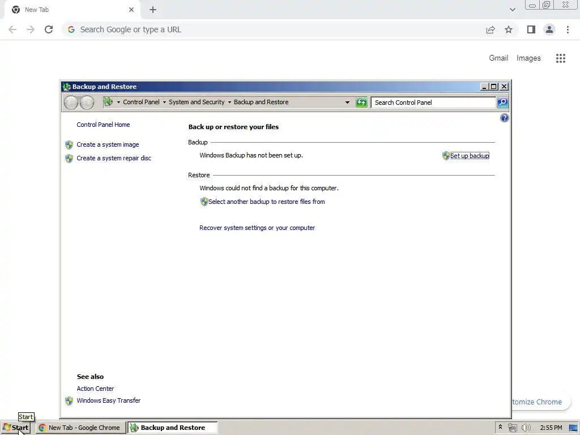The height and width of the screenshot is (435, 580).
Task: Click shield icon beside Create a system repair disc
Action: click(x=69, y=159)
